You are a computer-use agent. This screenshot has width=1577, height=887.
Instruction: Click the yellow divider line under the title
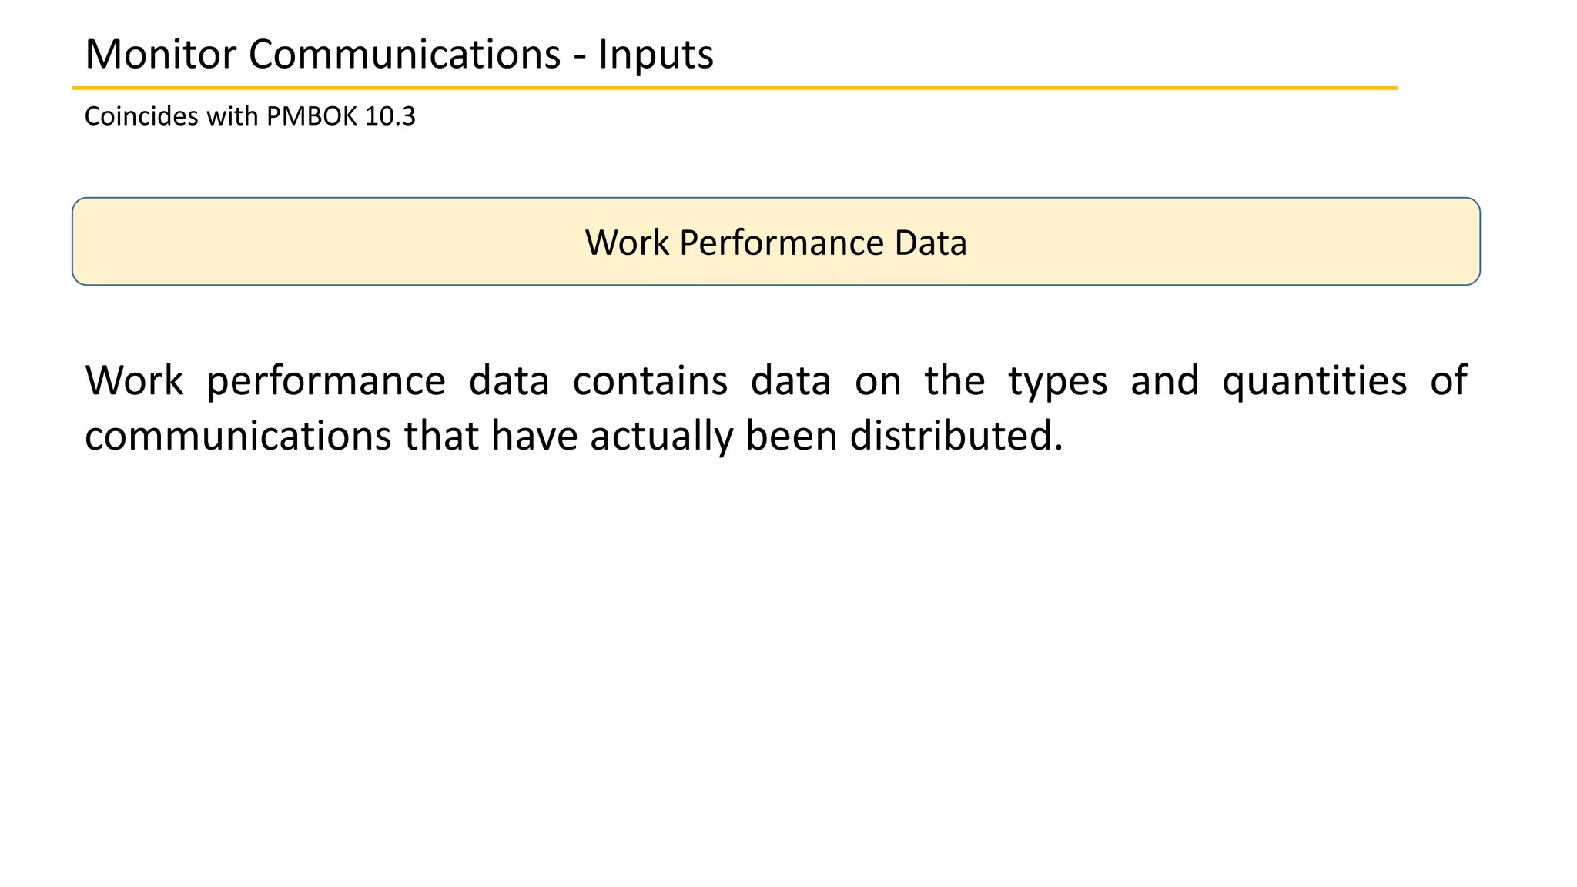pos(735,89)
